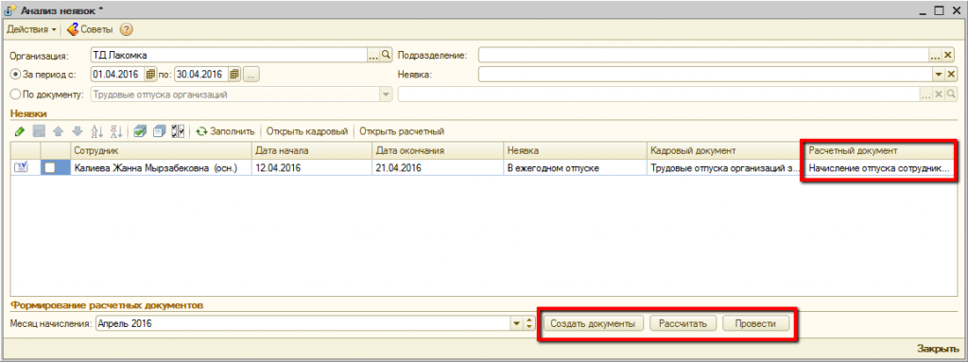The width and height of the screenshot is (968, 362).
Task: Click the check all rows icon
Action: 140,131
